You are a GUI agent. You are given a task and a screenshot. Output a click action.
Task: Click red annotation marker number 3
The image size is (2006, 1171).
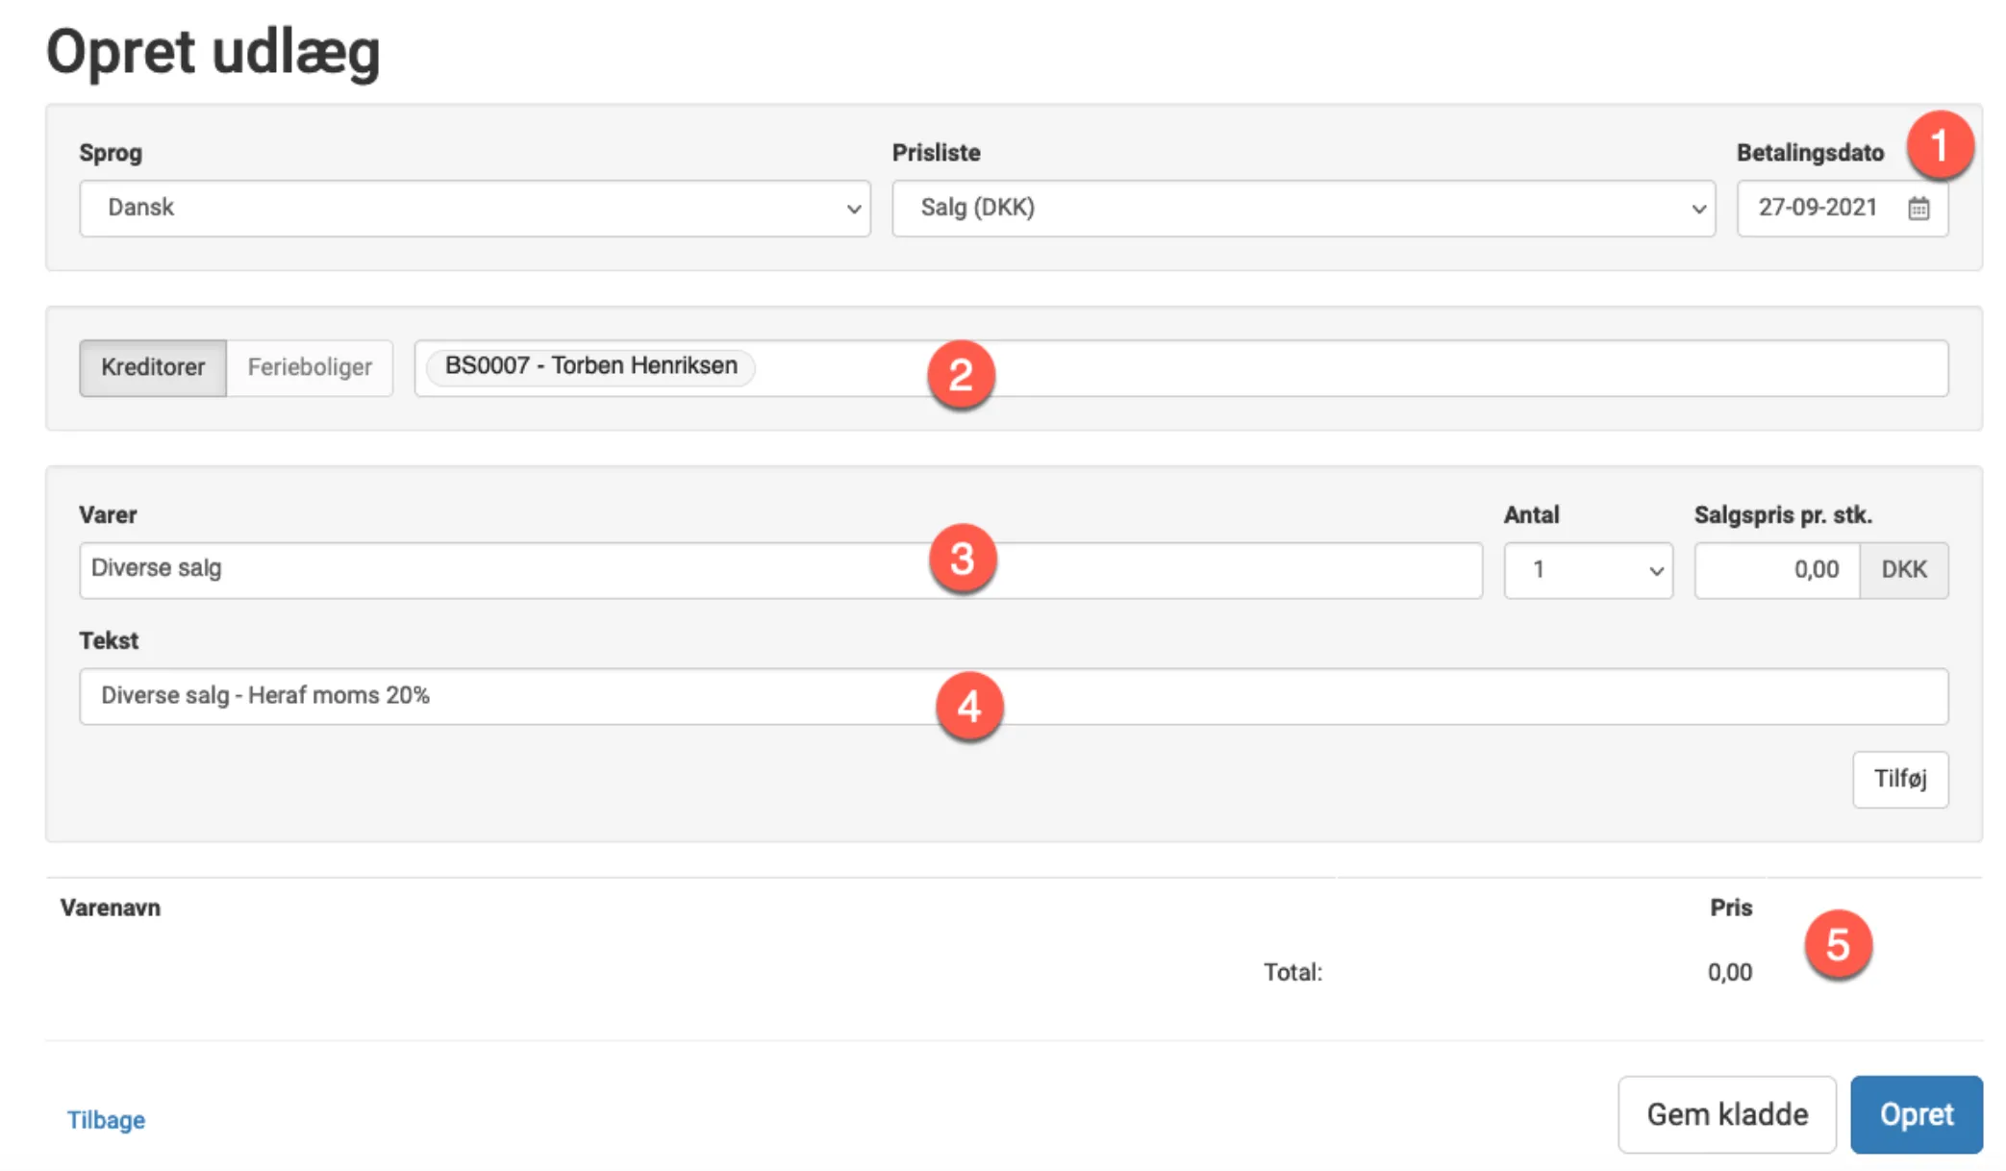(x=963, y=559)
